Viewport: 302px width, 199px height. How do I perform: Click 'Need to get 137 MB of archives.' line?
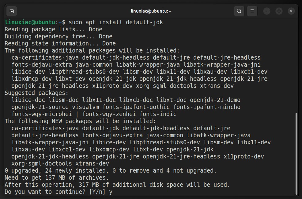point(57,178)
